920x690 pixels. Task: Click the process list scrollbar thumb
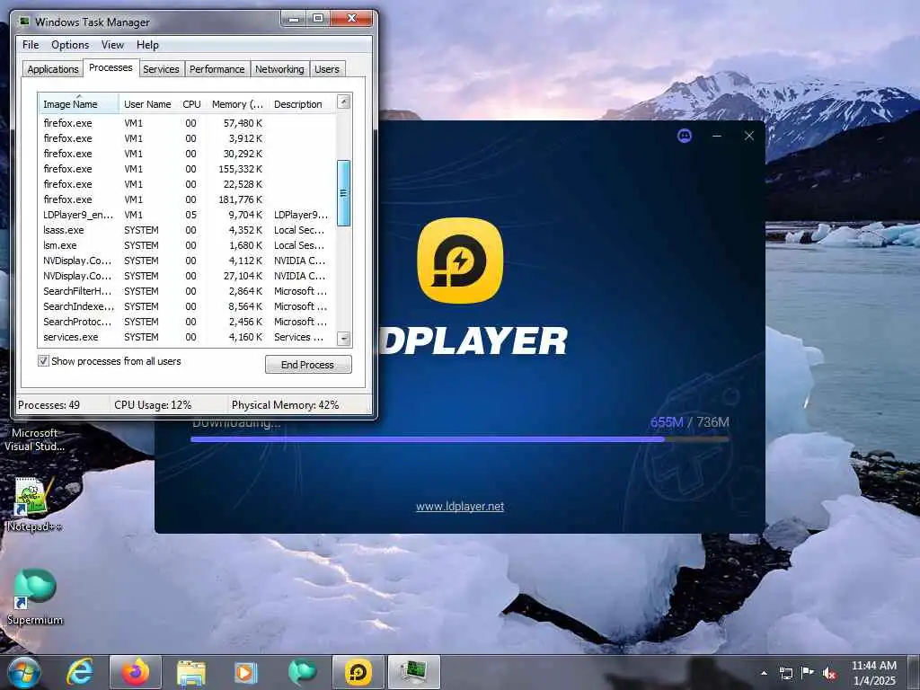344,193
